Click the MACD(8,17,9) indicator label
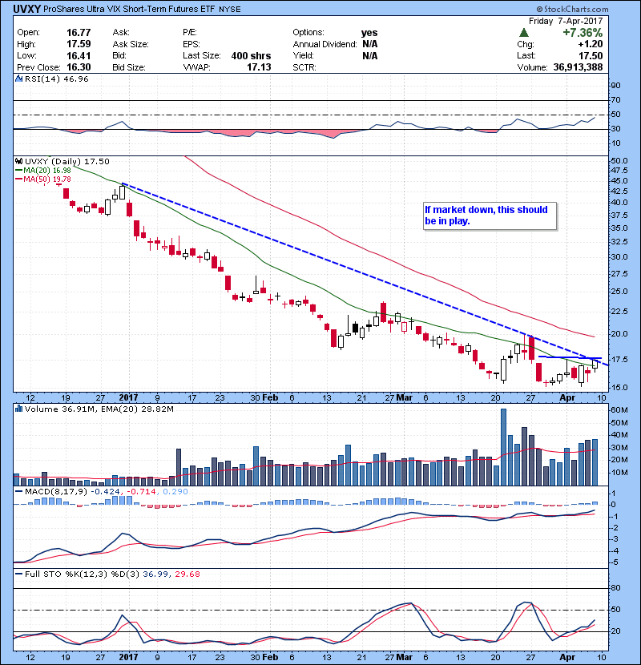641x665 pixels. [56, 491]
